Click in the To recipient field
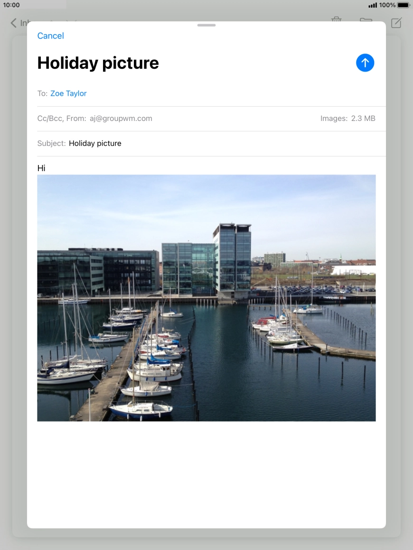 (x=142, y=93)
